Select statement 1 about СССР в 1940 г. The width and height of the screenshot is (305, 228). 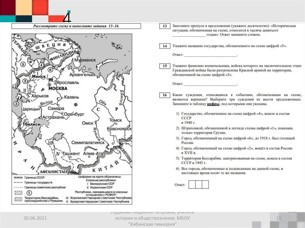click(x=233, y=118)
